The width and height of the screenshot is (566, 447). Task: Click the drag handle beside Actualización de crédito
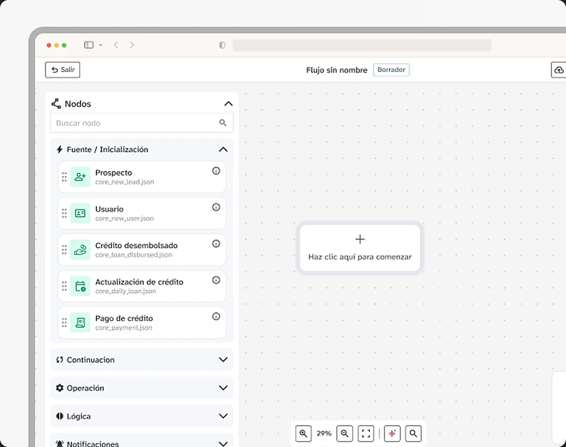point(64,286)
